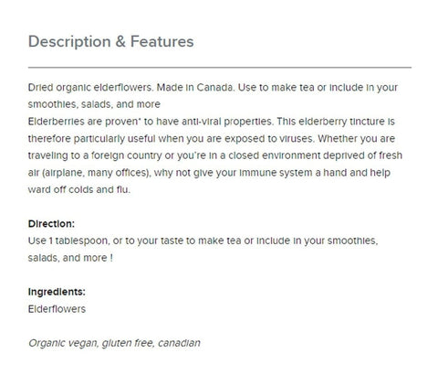Click the line salads, and more !

point(70,258)
